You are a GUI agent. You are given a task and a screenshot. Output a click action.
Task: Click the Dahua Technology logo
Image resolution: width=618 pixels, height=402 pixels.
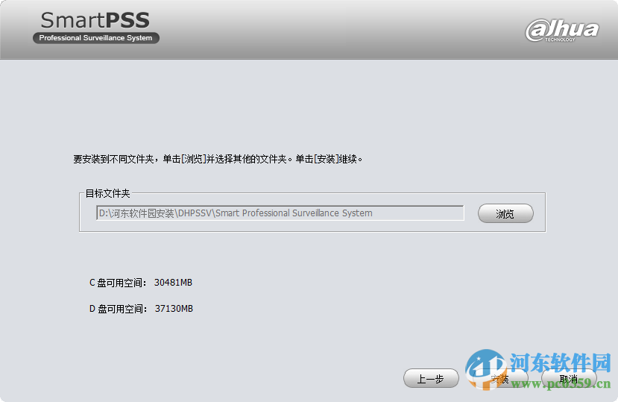coord(562,31)
